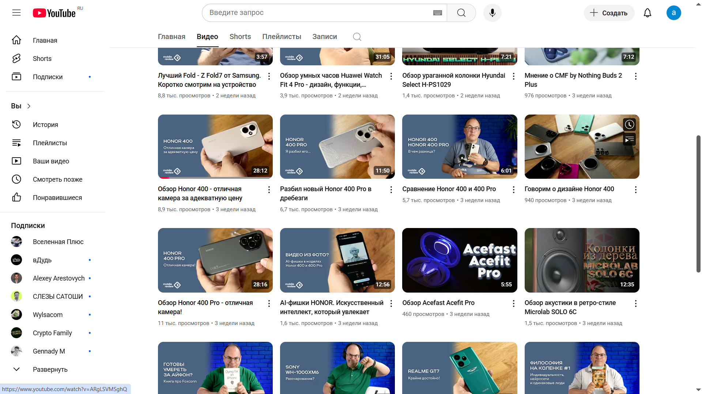Add Говорим о дизайне video to Watch Later
The image size is (702, 394).
pos(629,124)
